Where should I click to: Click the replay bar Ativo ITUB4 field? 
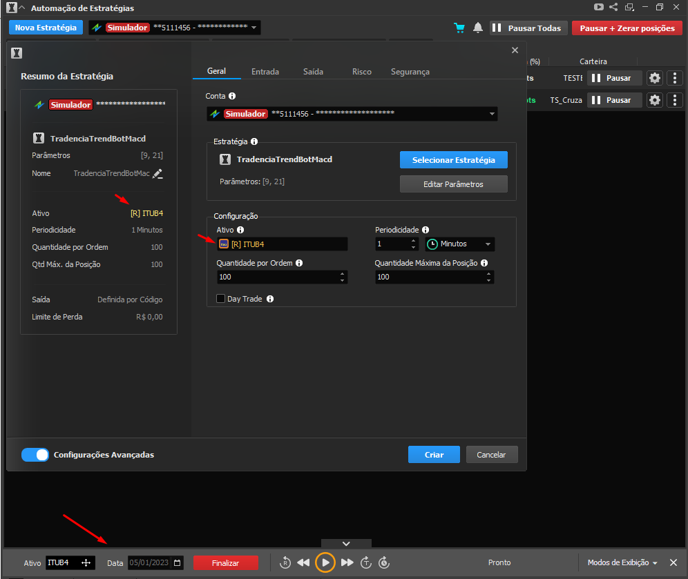70,563
